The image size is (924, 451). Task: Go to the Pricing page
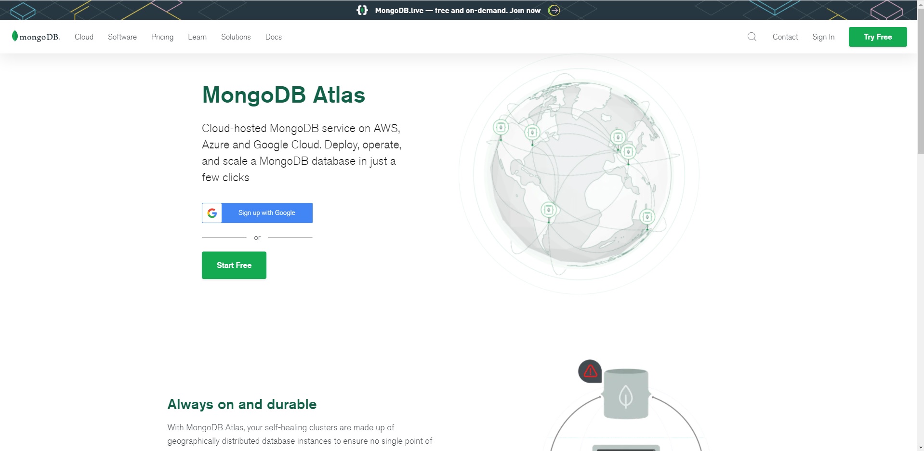tap(162, 37)
